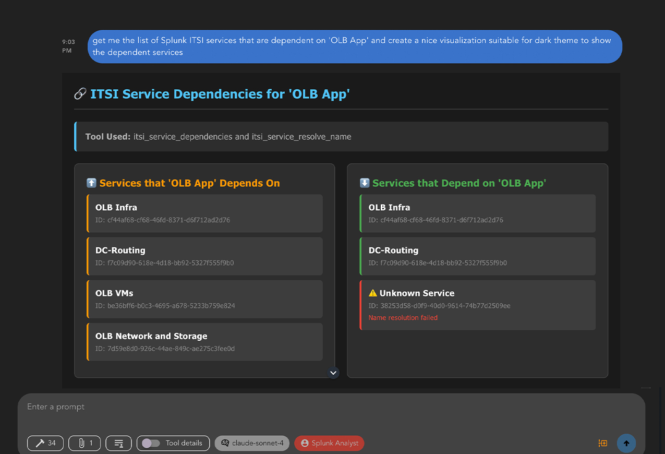Click the hammer tools icon showing 34
Viewport: 665px width, 454px height.
[45, 443]
